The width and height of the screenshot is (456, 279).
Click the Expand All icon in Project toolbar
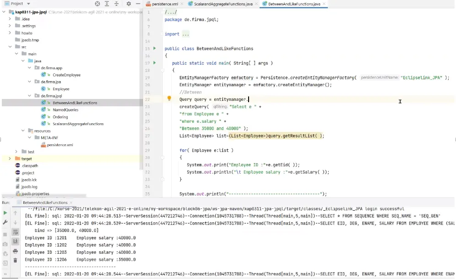[x=107, y=4]
